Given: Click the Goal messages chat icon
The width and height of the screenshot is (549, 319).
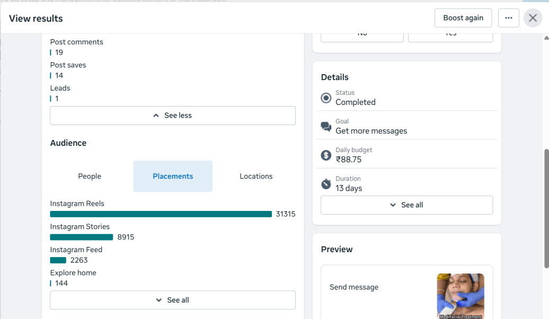Looking at the screenshot, I should pyautogui.click(x=326, y=127).
